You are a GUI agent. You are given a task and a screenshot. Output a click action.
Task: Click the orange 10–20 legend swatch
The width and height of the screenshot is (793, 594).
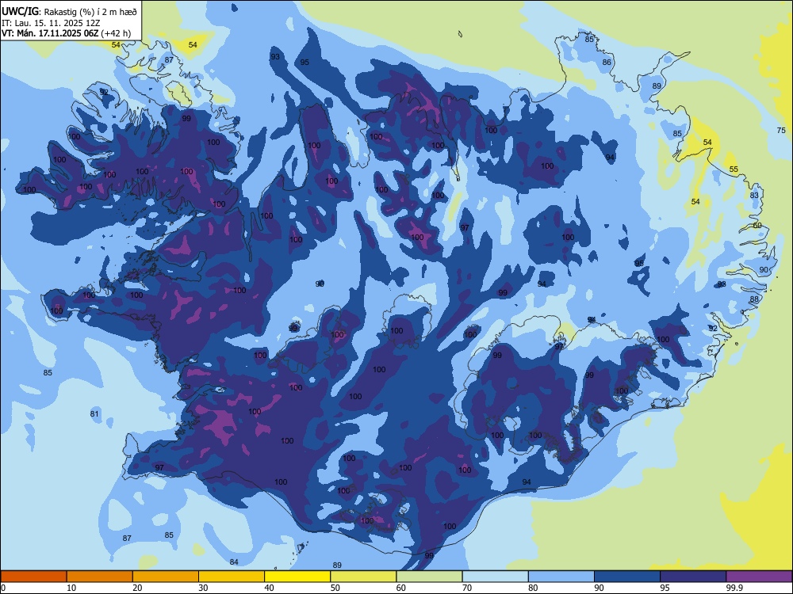point(100,577)
